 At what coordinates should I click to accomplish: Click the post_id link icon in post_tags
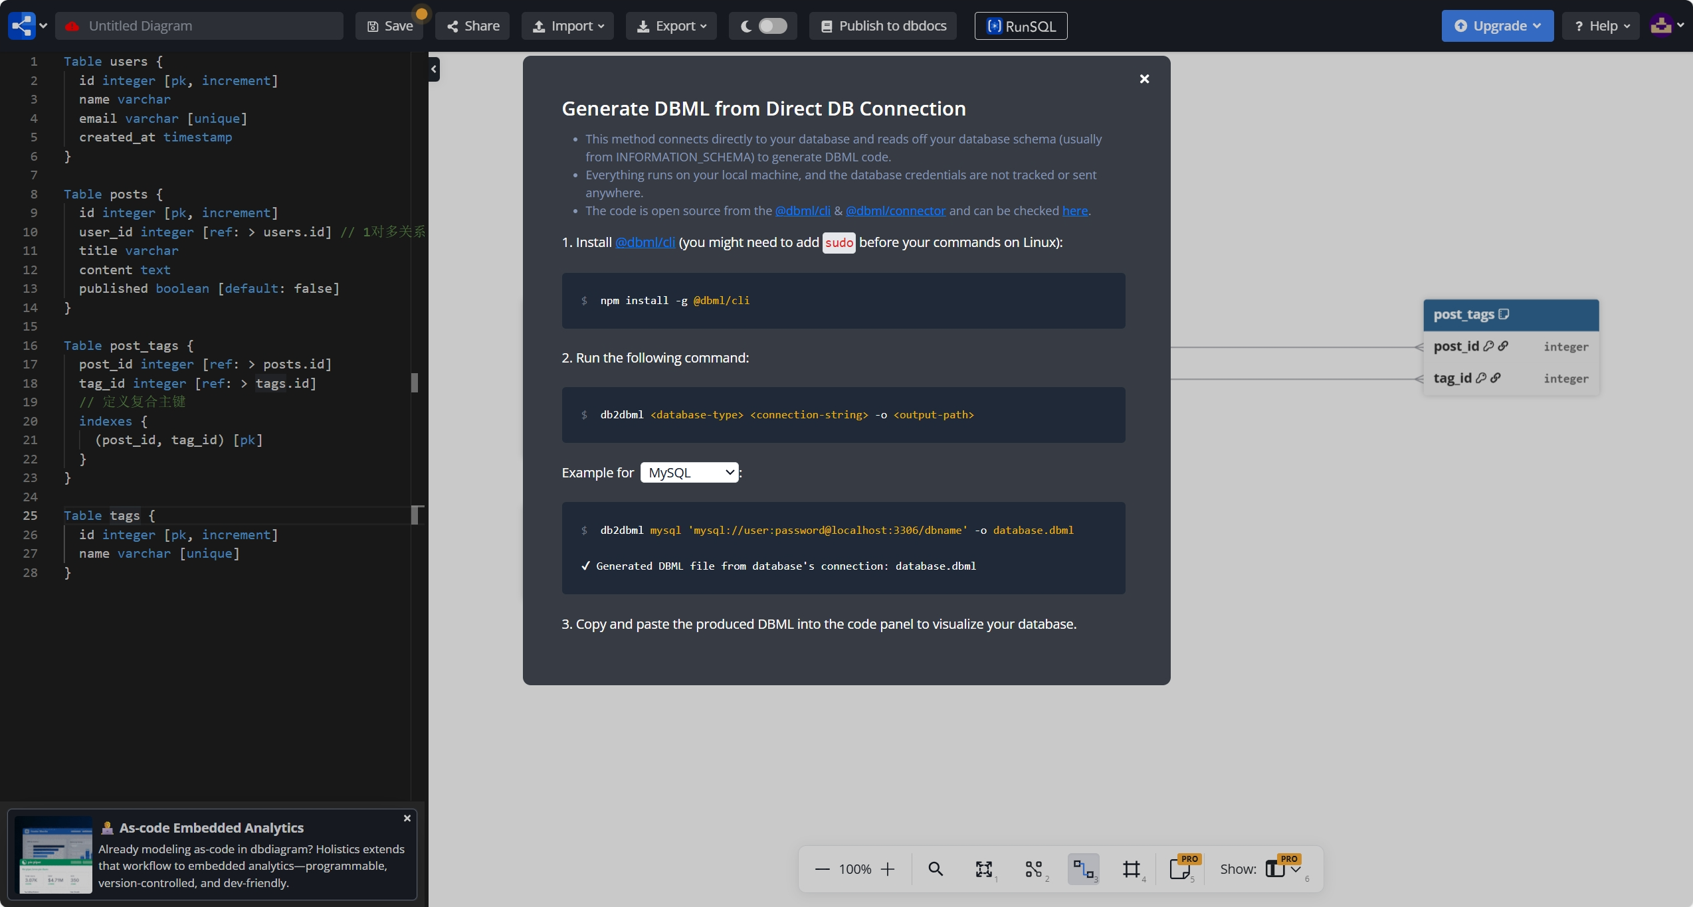click(x=1502, y=346)
